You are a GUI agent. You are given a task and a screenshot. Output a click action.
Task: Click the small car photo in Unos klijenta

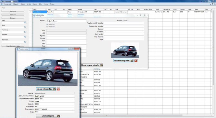[125, 50]
